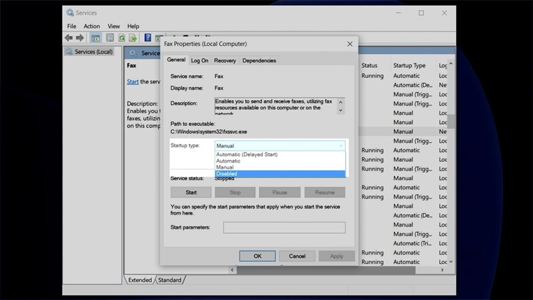533x300 pixels.
Task: Open the View menu
Action: (x=113, y=26)
